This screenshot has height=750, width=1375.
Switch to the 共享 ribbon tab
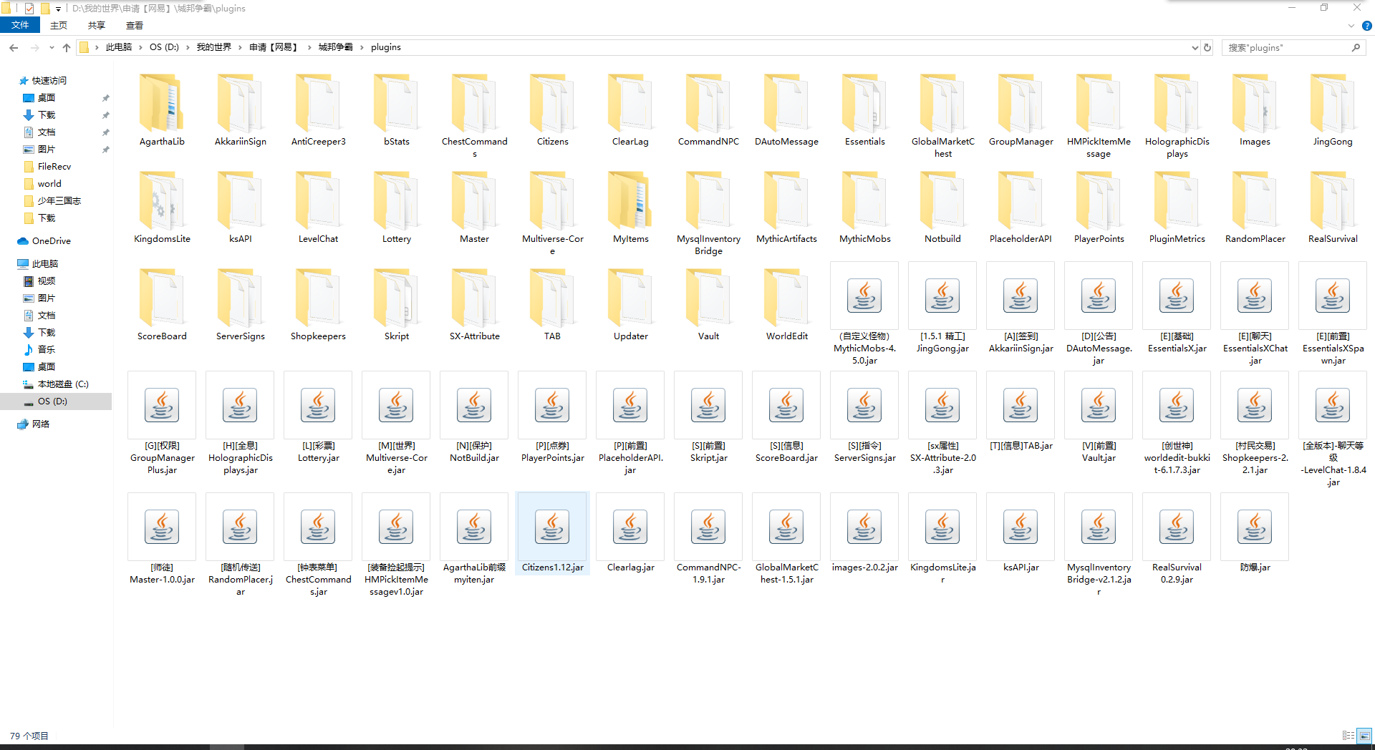click(97, 26)
